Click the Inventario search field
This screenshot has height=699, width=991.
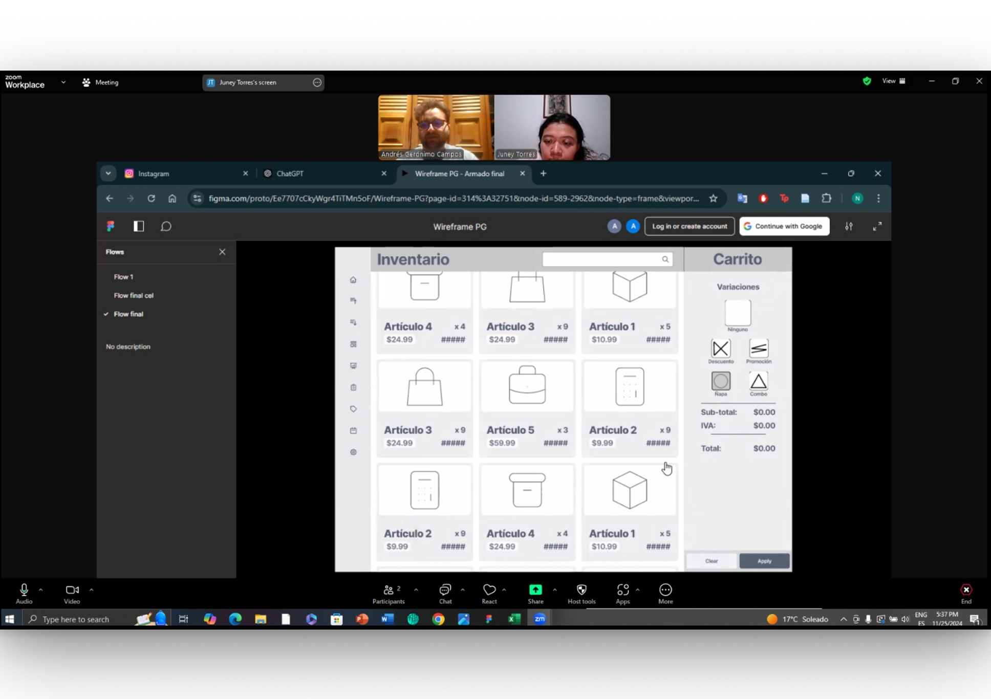click(x=601, y=259)
